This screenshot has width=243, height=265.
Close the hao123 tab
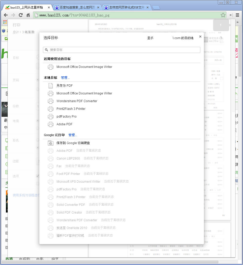(49, 7)
